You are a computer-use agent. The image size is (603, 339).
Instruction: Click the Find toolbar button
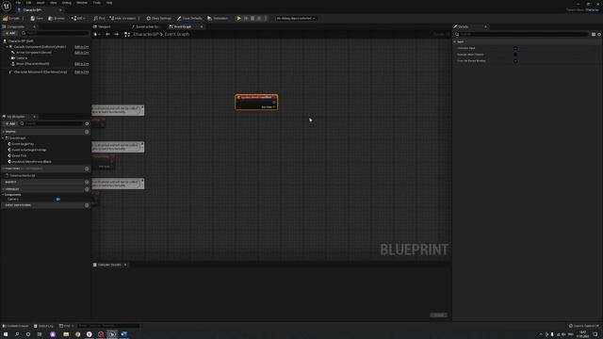[x=99, y=18]
